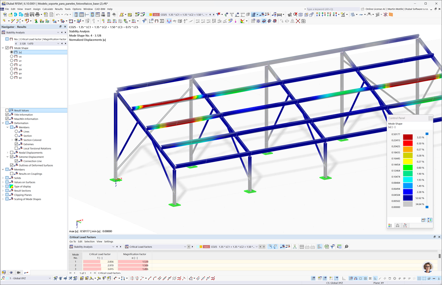Image resolution: width=442 pixels, height=285 pixels.
Task: Open the color scale options in Control Panel
Action: [x=429, y=220]
